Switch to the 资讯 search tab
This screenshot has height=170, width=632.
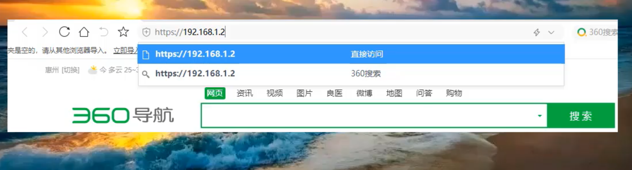click(245, 93)
